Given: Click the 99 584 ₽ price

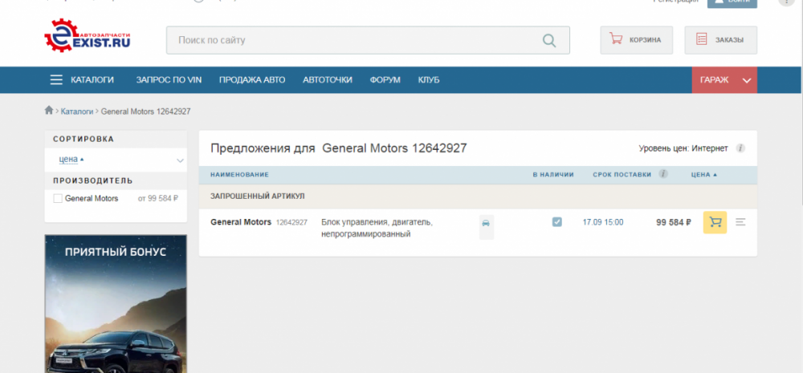Looking at the screenshot, I should 674,222.
